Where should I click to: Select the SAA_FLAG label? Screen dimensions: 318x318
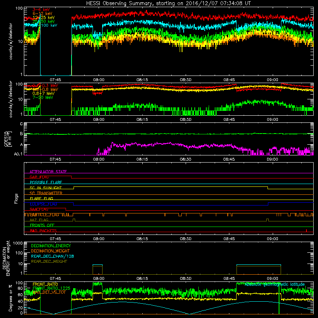(39, 209)
